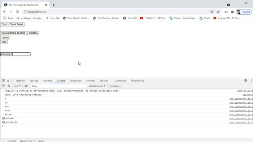Show the console sidebar icon
253x142 pixels.
click(3, 86)
